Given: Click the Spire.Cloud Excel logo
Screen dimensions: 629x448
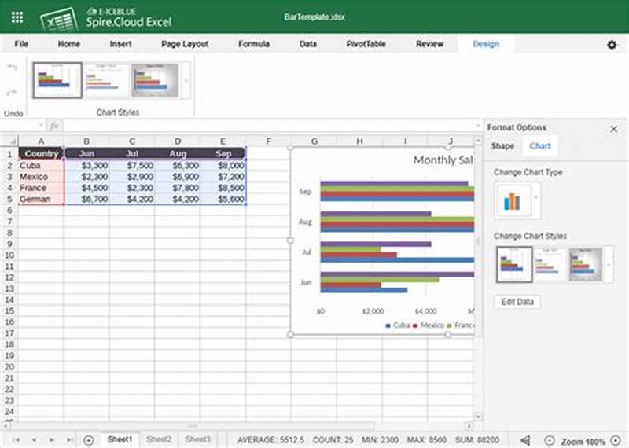Looking at the screenshot, I should pos(106,18).
